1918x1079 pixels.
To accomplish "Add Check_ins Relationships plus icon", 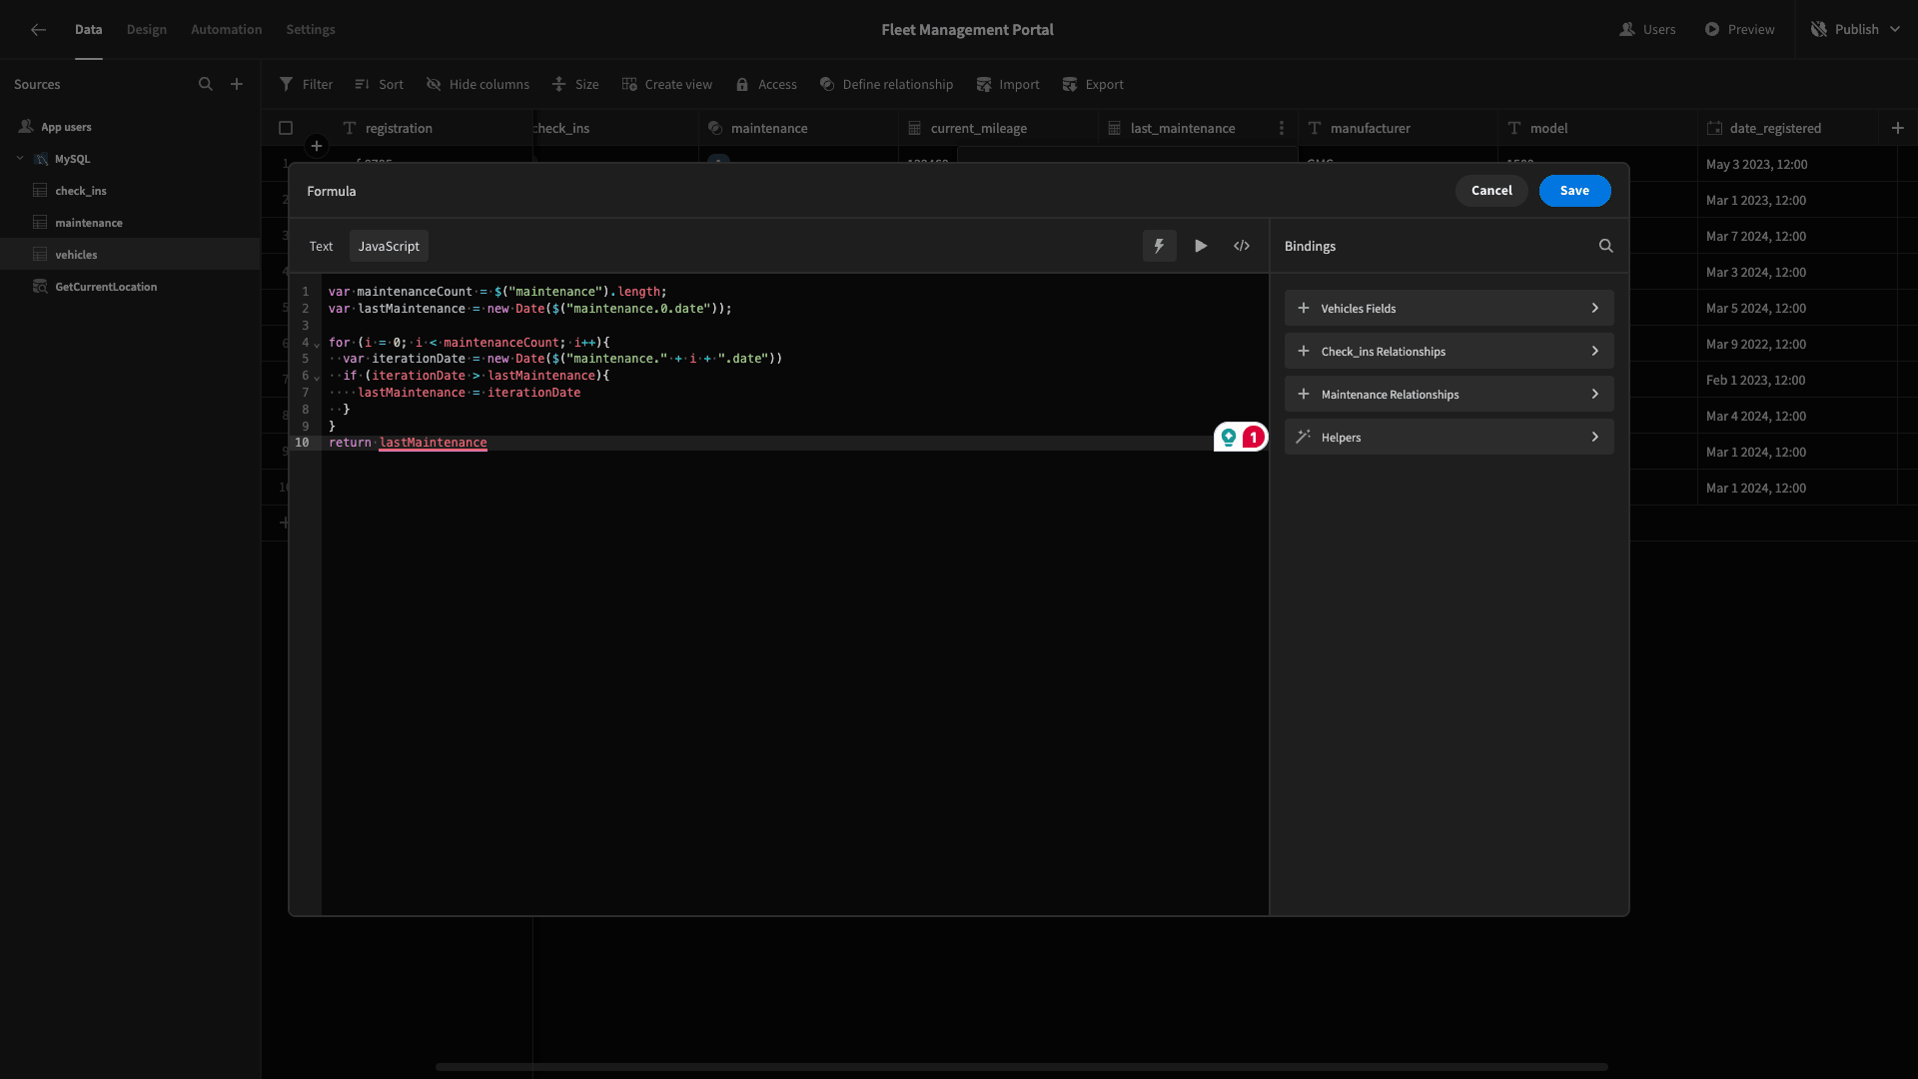I will click(x=1304, y=351).
